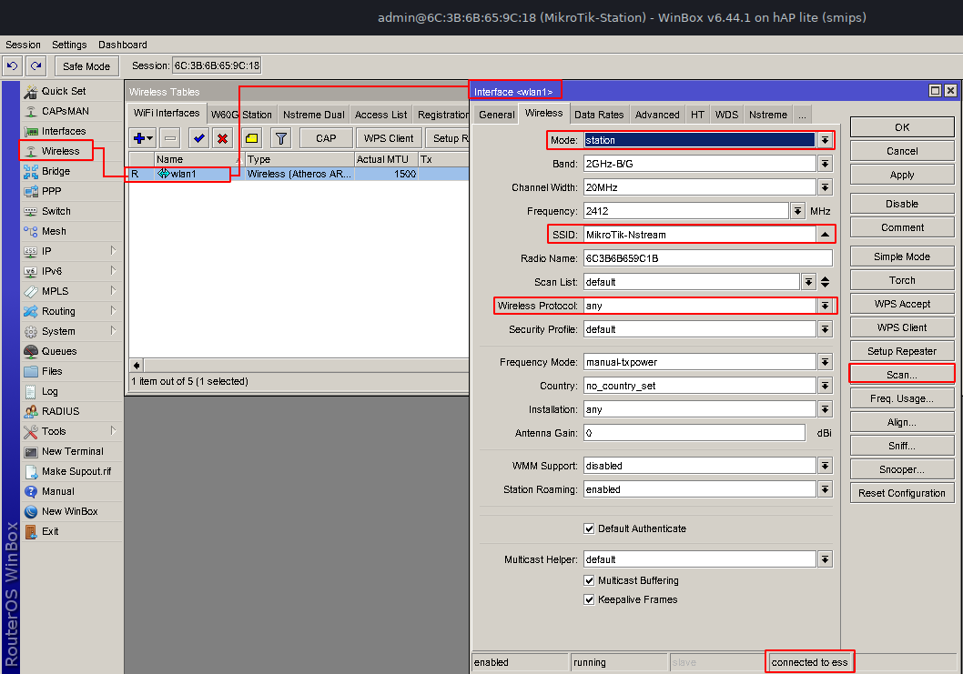Open Interfaces in the sidebar
Screen dimensions: 963x674
pos(63,131)
